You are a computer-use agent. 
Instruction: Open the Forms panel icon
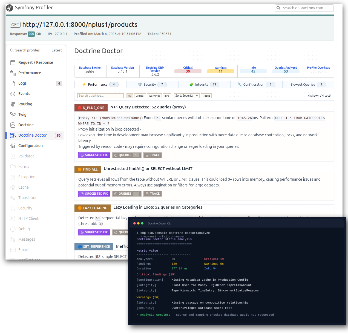[x=13, y=166]
